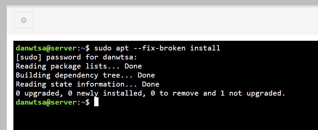
Task: Click the "Reading state information..." line
Action: coord(87,84)
